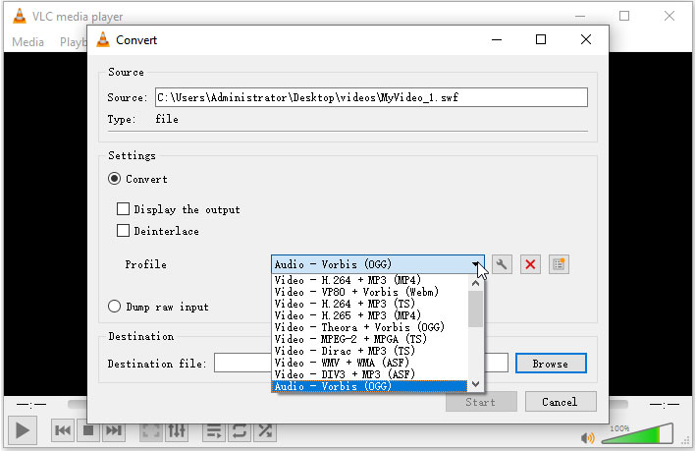
Task: Choose Video - H.265 + MP3 (MP4) profile
Action: pos(369,315)
